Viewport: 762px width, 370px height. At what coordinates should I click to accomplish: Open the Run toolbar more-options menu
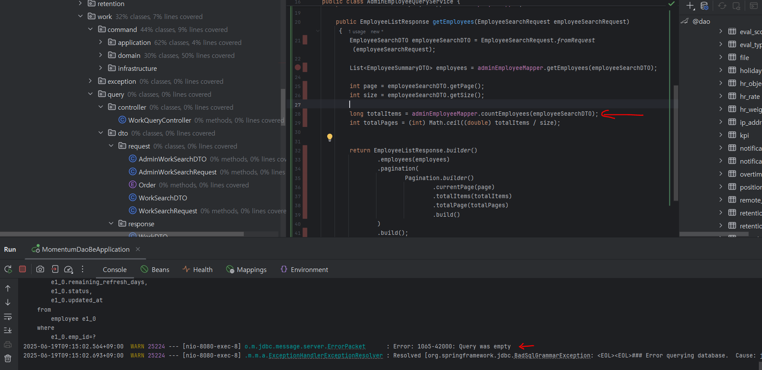(83, 269)
